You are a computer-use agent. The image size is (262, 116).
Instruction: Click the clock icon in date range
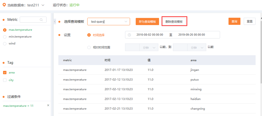coord(129,35)
